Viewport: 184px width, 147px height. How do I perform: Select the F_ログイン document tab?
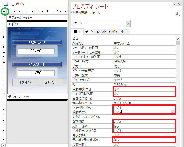[x=17, y=4]
